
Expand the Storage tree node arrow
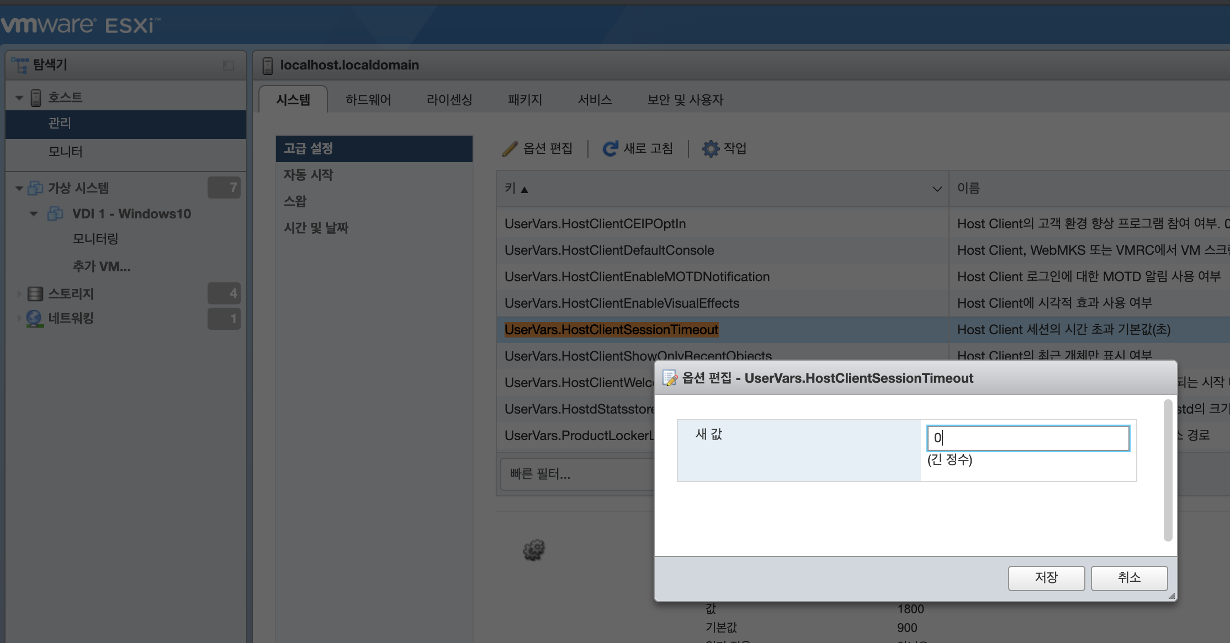(x=19, y=293)
